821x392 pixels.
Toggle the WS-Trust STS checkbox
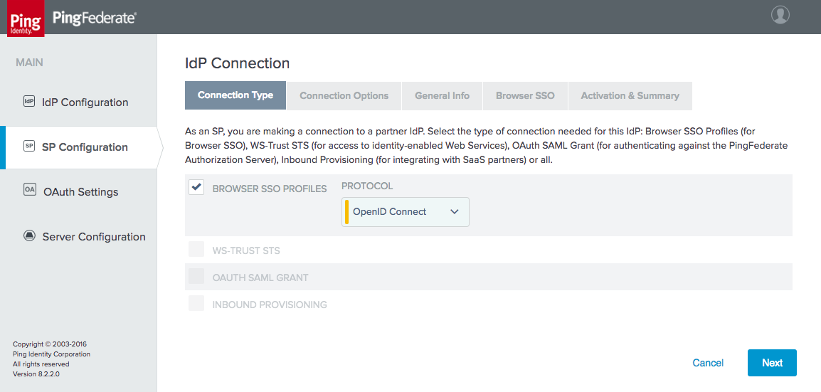coord(196,249)
